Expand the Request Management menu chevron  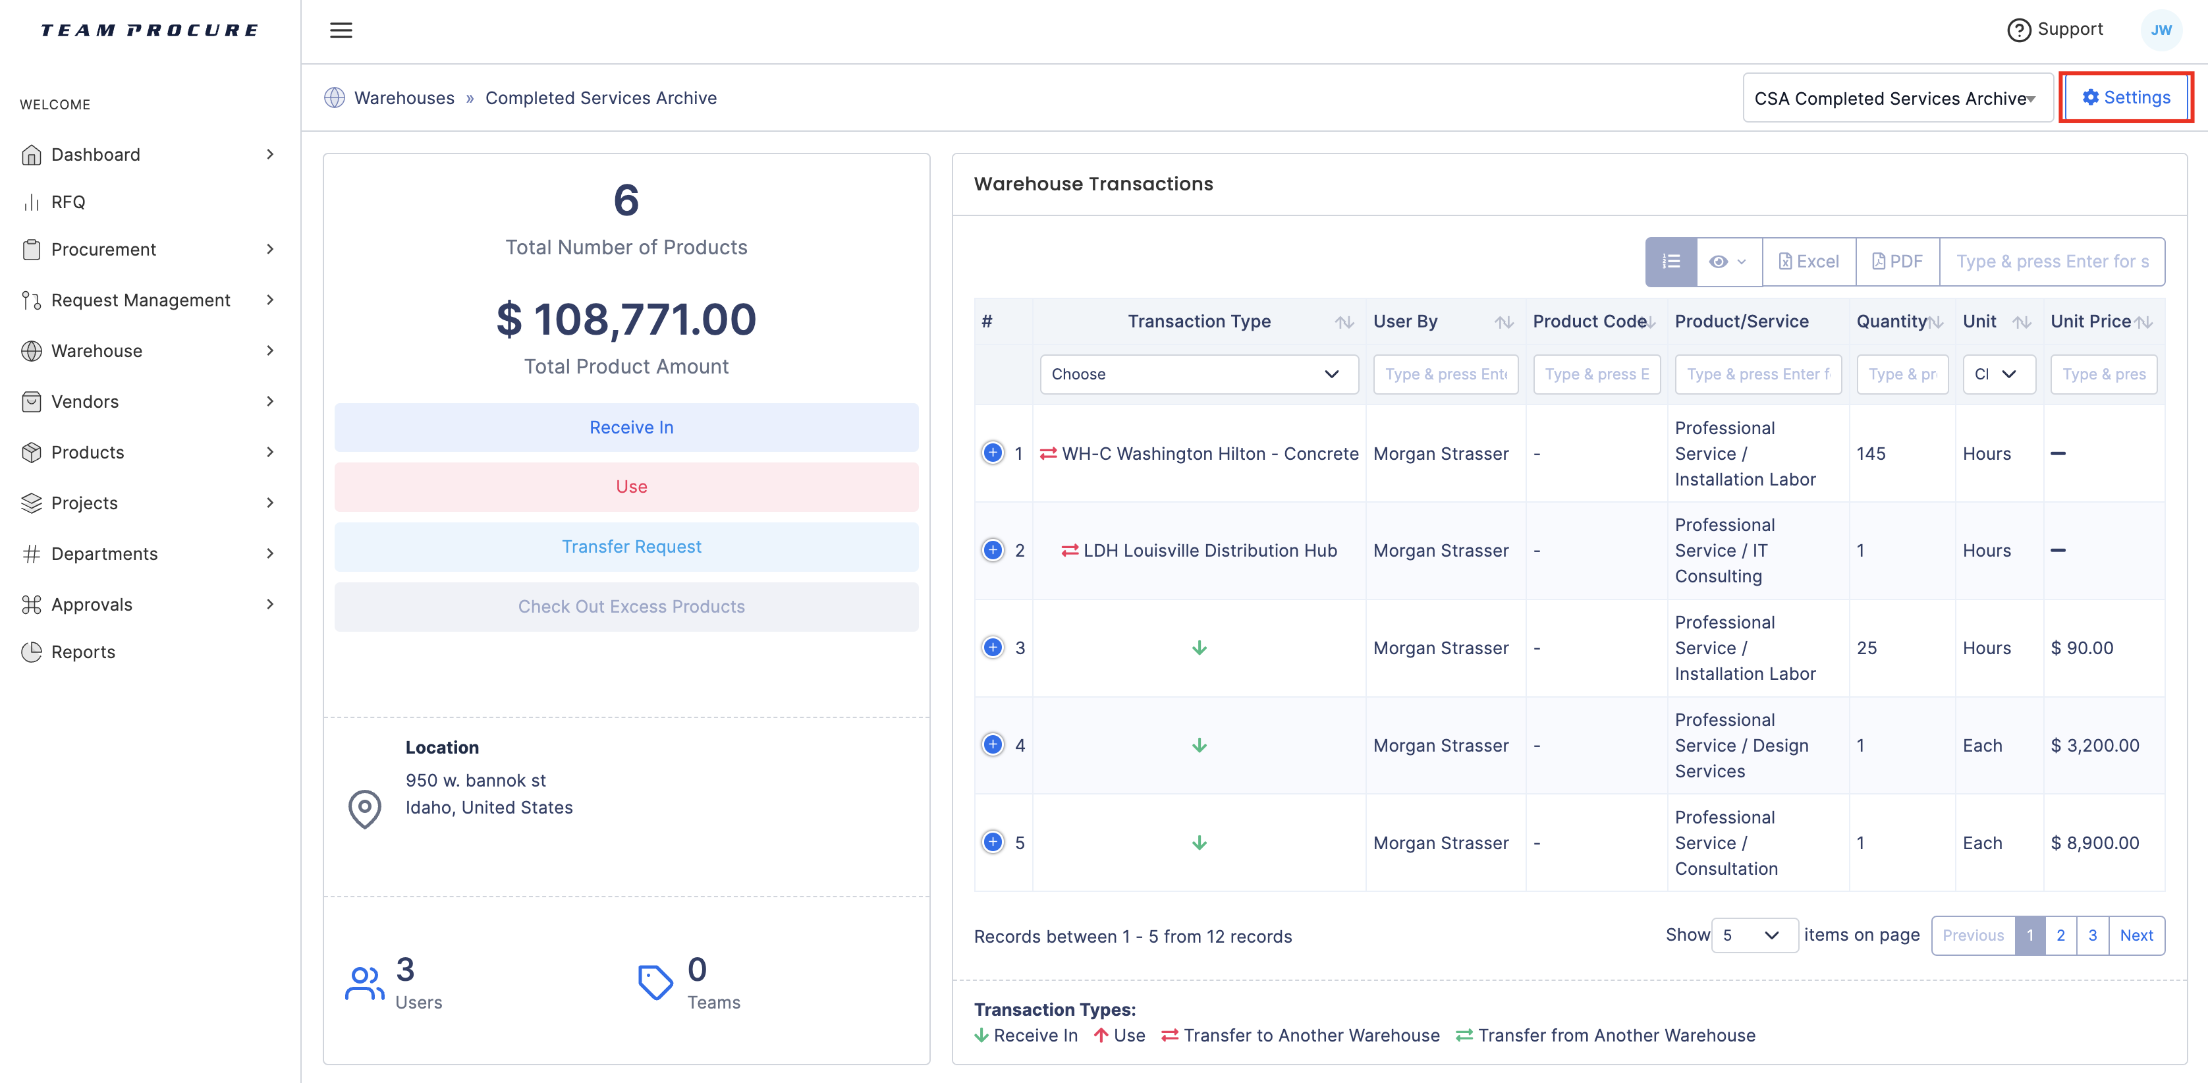pyautogui.click(x=270, y=300)
